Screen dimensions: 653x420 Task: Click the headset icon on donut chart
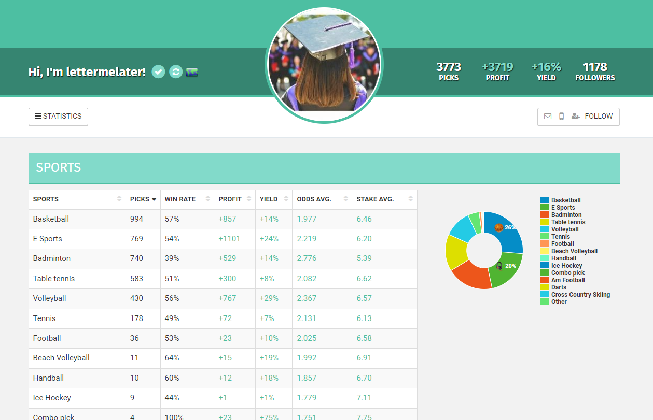[499, 266]
